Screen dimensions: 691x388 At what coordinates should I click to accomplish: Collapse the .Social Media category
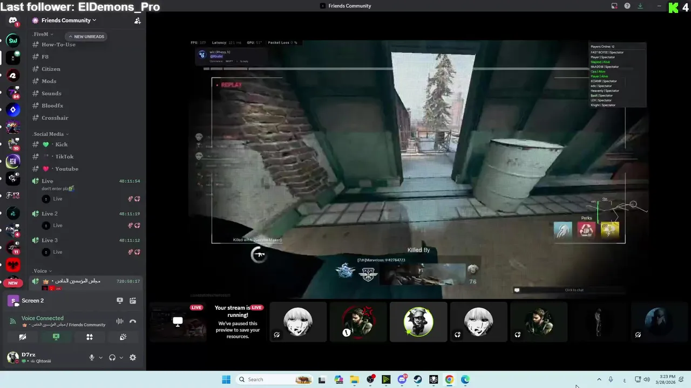(x=51, y=134)
